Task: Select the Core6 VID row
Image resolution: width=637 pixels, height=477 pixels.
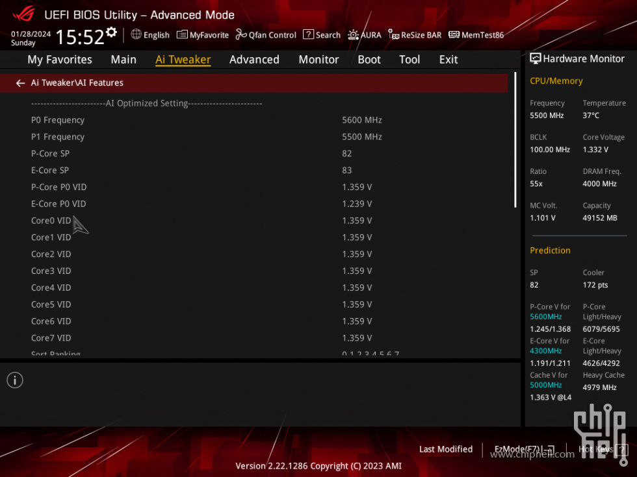Action: point(254,321)
